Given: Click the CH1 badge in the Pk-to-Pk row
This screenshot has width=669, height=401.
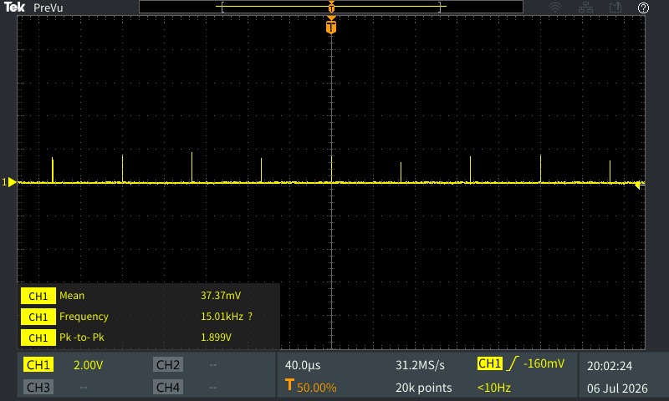Looking at the screenshot, I should pos(38,338).
